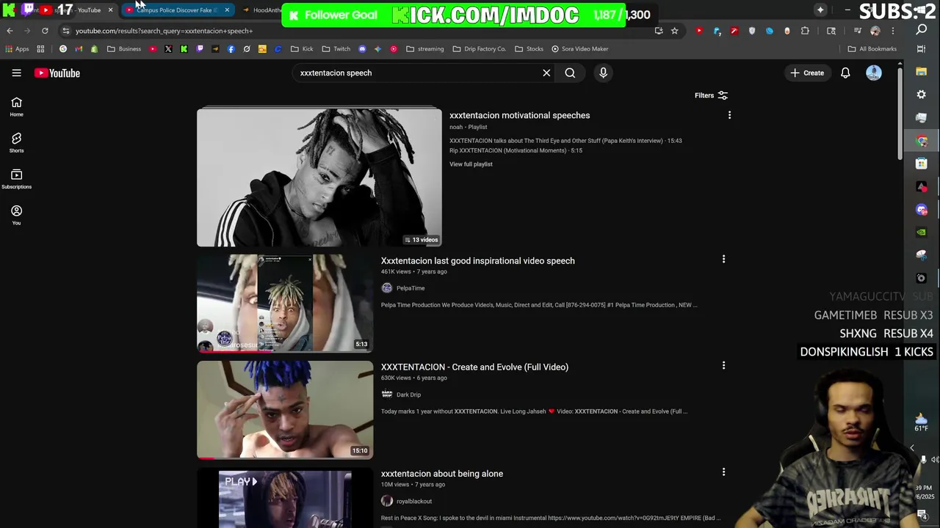940x528 pixels.
Task: Open options for about being alone video
Action: [723, 472]
